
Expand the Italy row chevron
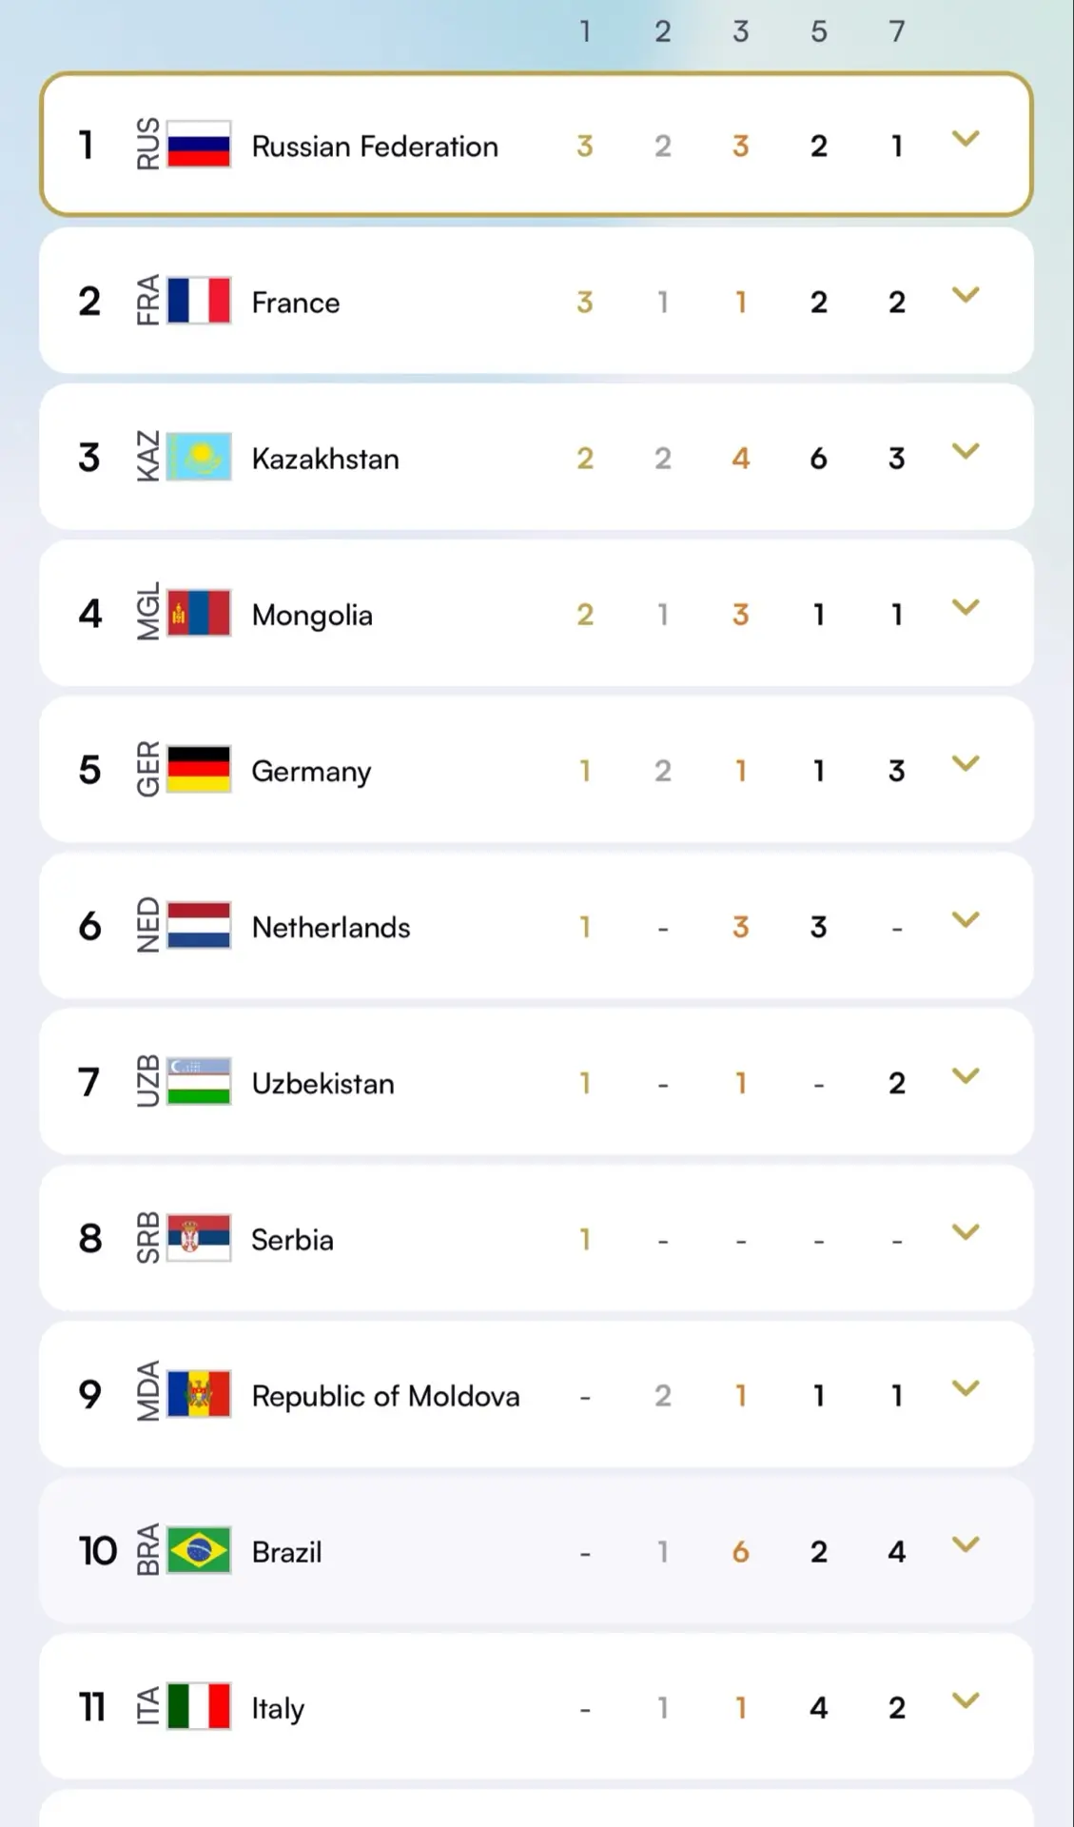(966, 1701)
